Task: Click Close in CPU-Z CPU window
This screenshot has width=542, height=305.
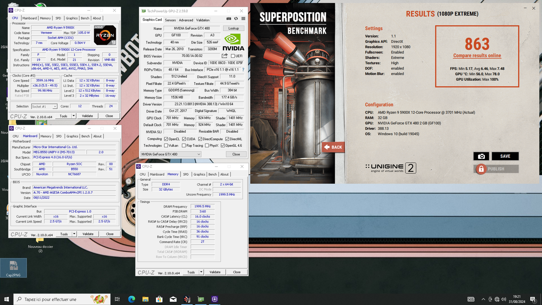Action: point(109,116)
